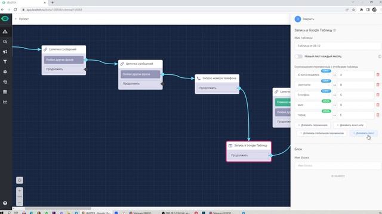Open Windows Start menu
This screenshot has width=382, height=214.
(2, 213)
